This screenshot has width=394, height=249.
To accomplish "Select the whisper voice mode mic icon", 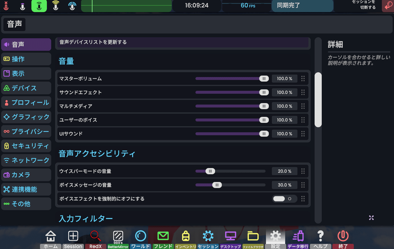I will (x=22, y=6).
